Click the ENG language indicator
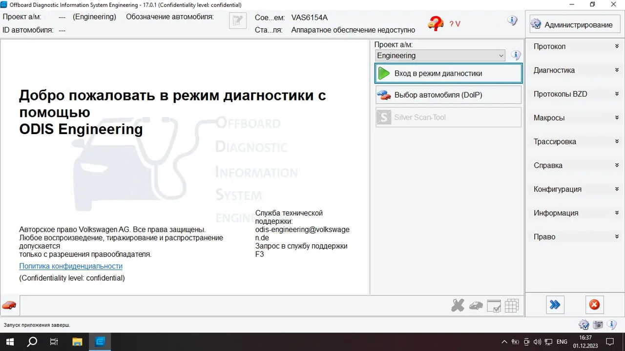Viewport: 625px width, 351px height. (x=562, y=342)
